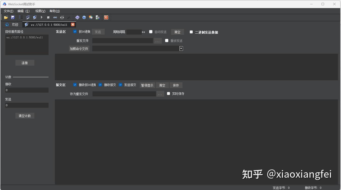Stop the session with the stop toolbar icon
Image resolution: width=341 pixels, height=190 pixels.
click(48, 17)
